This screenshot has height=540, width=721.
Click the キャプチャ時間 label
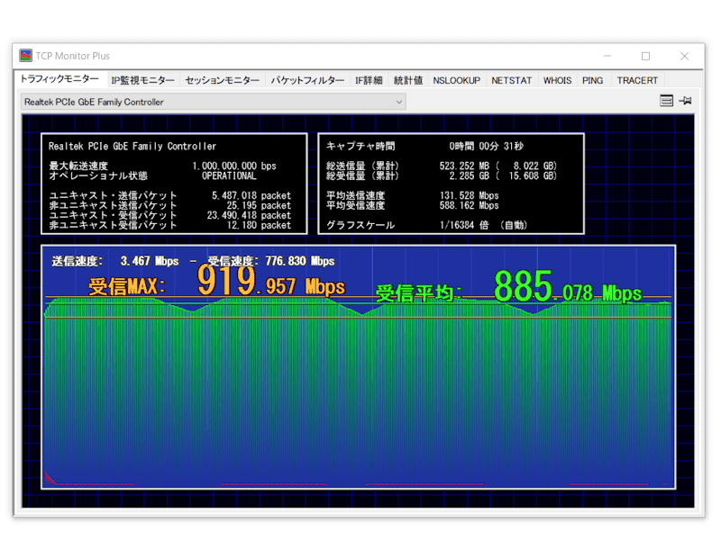click(x=360, y=146)
